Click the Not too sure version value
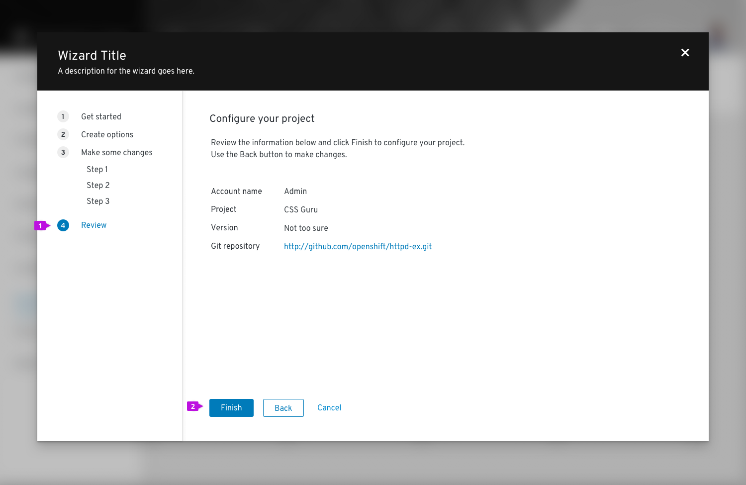This screenshot has width=746, height=485. coord(306,228)
